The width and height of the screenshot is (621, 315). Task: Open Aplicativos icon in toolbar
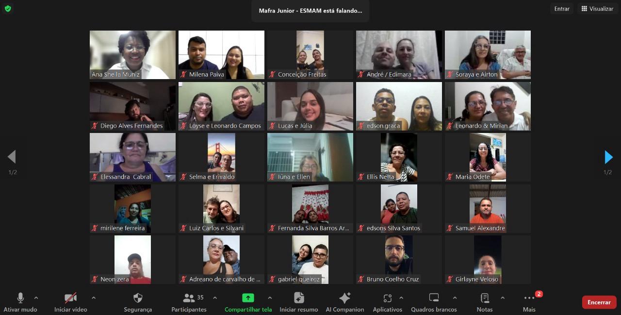point(387,298)
